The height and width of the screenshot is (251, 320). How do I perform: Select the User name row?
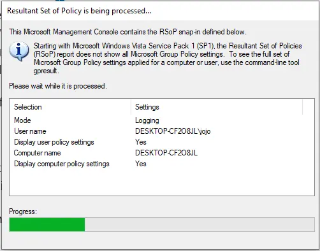coord(162,131)
